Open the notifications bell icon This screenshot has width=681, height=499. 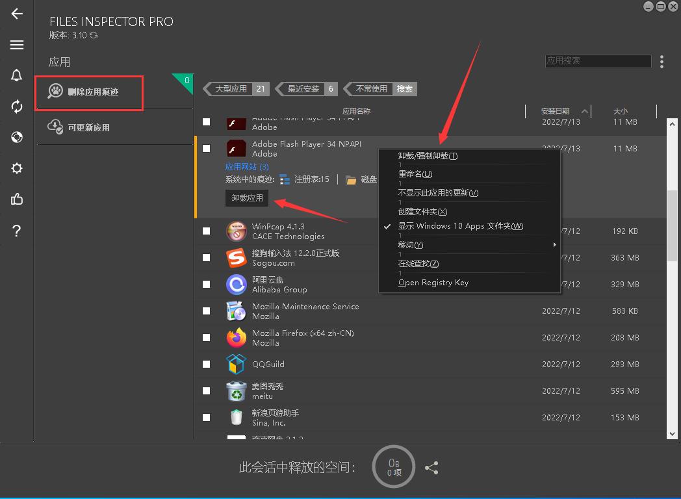point(16,75)
